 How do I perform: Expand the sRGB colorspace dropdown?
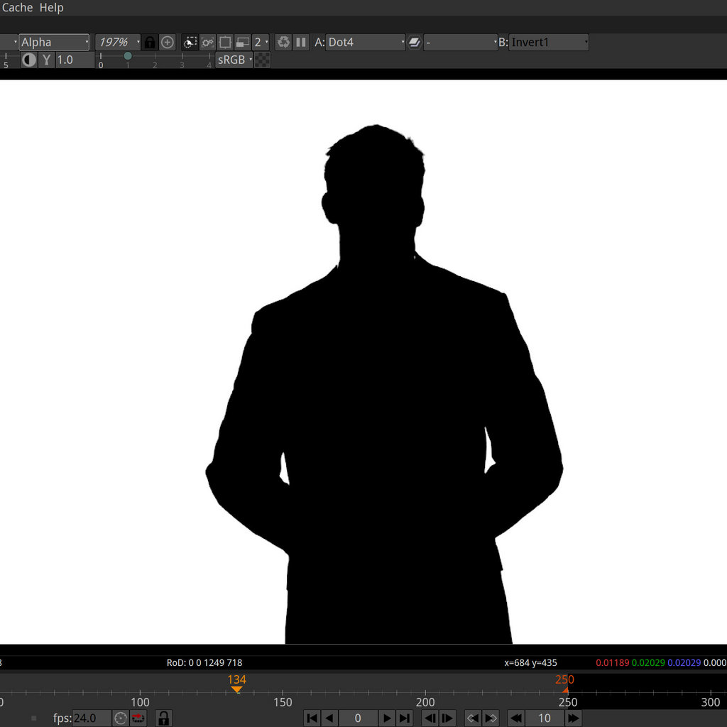[x=234, y=60]
